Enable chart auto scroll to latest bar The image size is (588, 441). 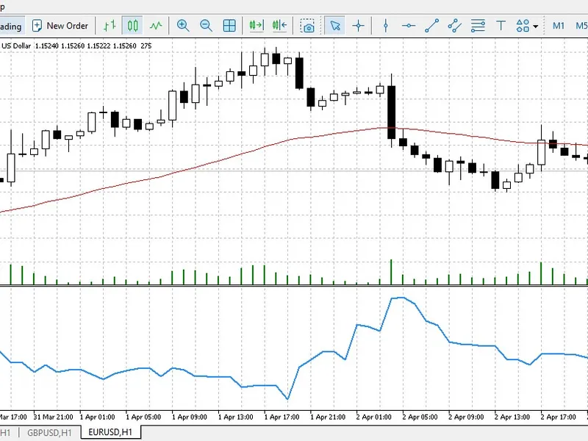click(x=257, y=26)
